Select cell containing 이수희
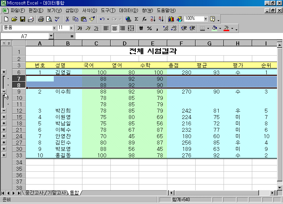 pos(68,91)
